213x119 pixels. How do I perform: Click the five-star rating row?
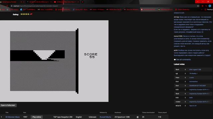point(25,14)
